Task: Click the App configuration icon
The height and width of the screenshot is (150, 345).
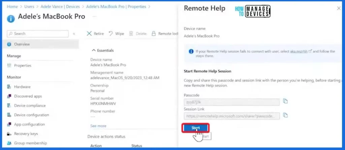Action: click(x=9, y=124)
